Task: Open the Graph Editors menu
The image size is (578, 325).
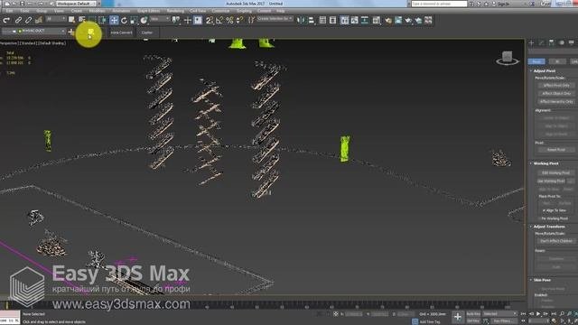Action: (x=148, y=11)
